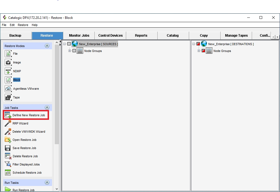Image resolution: width=280 pixels, height=192 pixels.
Task: Toggle the Node Groups checkbox under SOURCES
Action: pyautogui.click(x=74, y=51)
